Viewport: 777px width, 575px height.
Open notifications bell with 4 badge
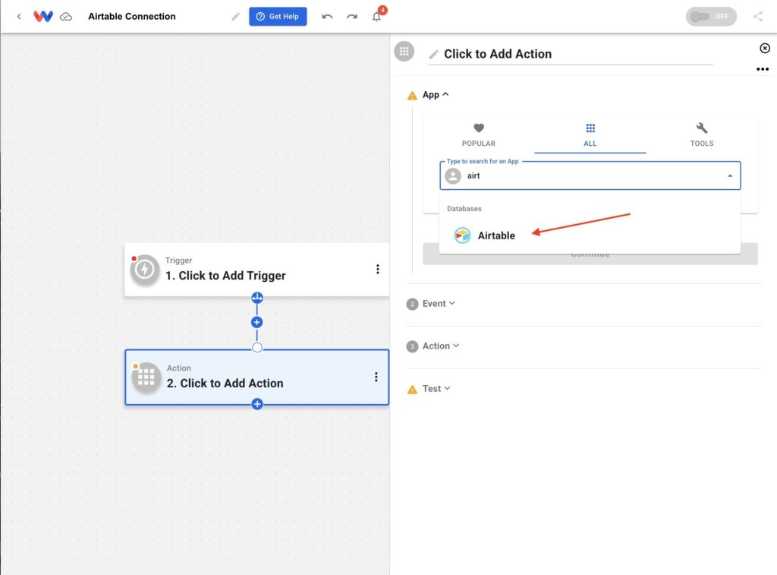coord(377,17)
